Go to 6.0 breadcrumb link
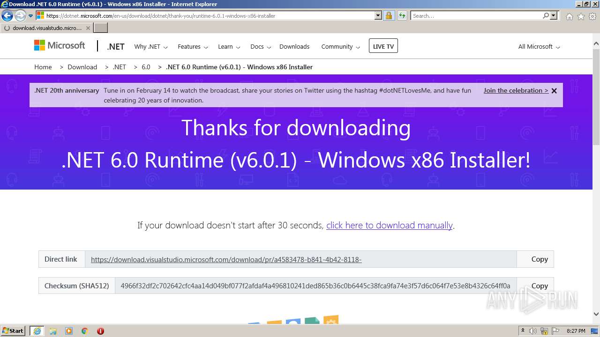The height and width of the screenshot is (337, 600). [146, 67]
